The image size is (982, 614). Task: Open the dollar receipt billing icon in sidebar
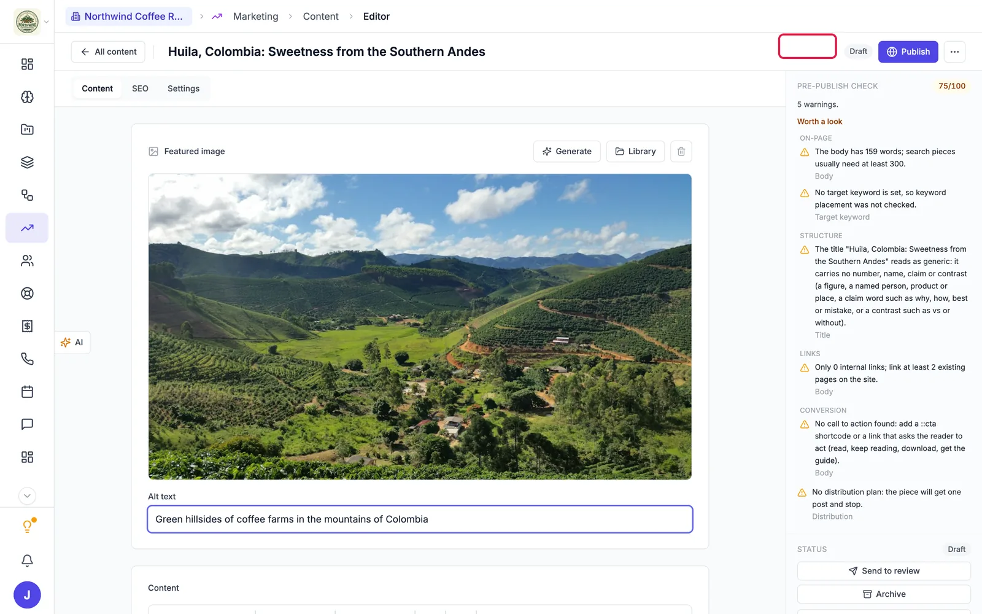pyautogui.click(x=27, y=326)
